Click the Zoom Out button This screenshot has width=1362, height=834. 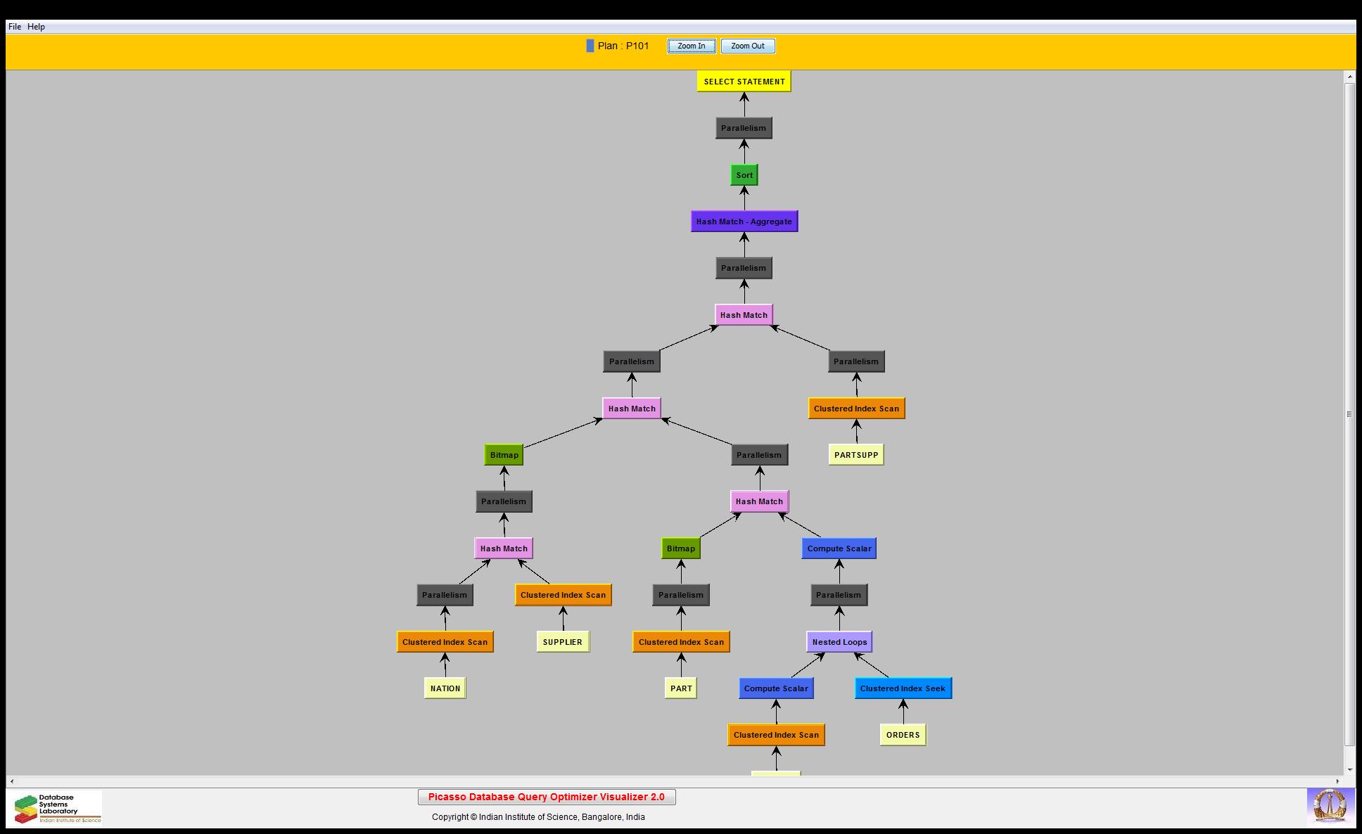[747, 46]
